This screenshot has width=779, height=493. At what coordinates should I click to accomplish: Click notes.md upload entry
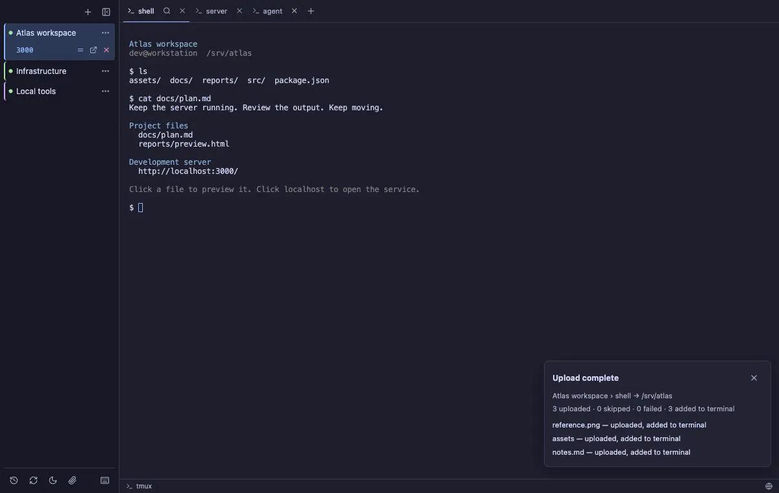(621, 452)
